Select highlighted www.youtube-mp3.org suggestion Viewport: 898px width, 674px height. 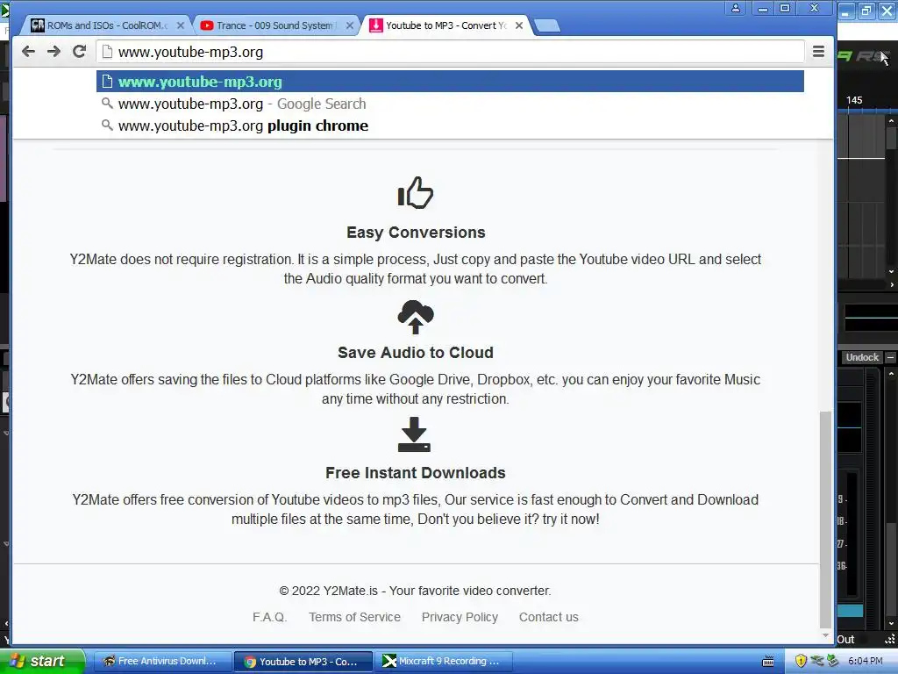[x=450, y=82]
